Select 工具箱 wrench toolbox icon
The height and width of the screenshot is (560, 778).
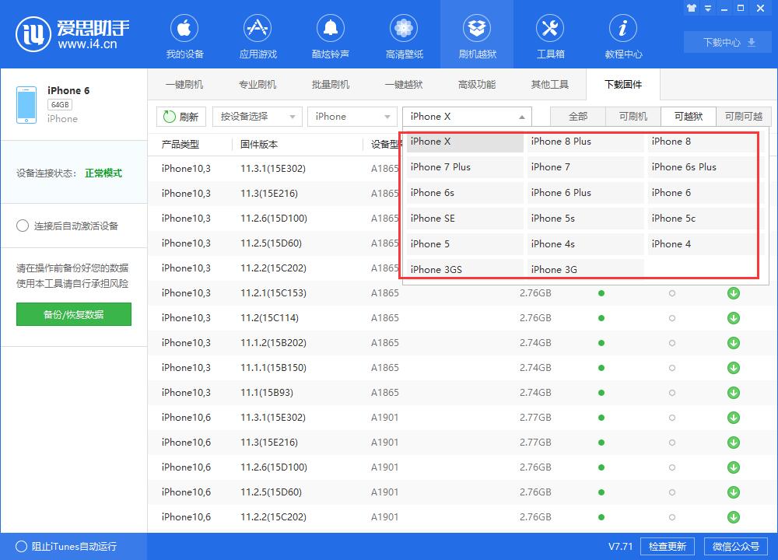click(x=550, y=30)
